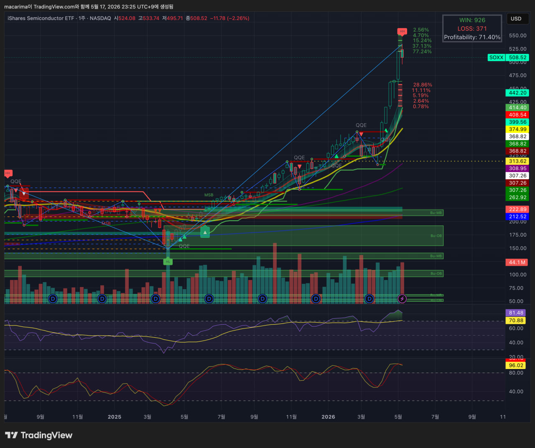Viewport: 535px width, 448px height.
Task: Click the green 2.56% target label
Action: [x=421, y=30]
